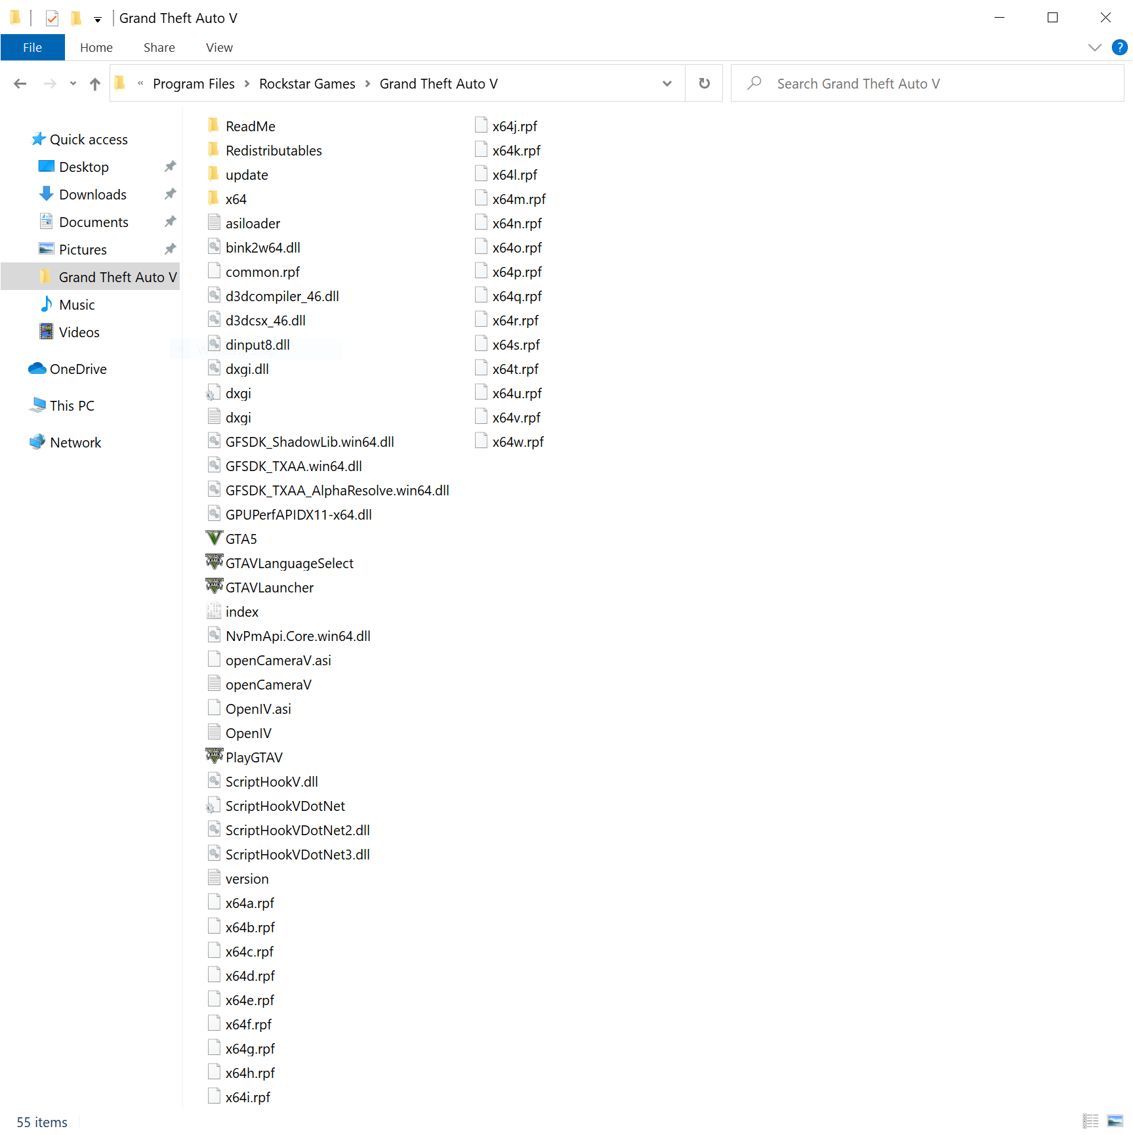Click Grand Theft Auto V breadcrumb
The image size is (1133, 1135).
[x=439, y=83]
